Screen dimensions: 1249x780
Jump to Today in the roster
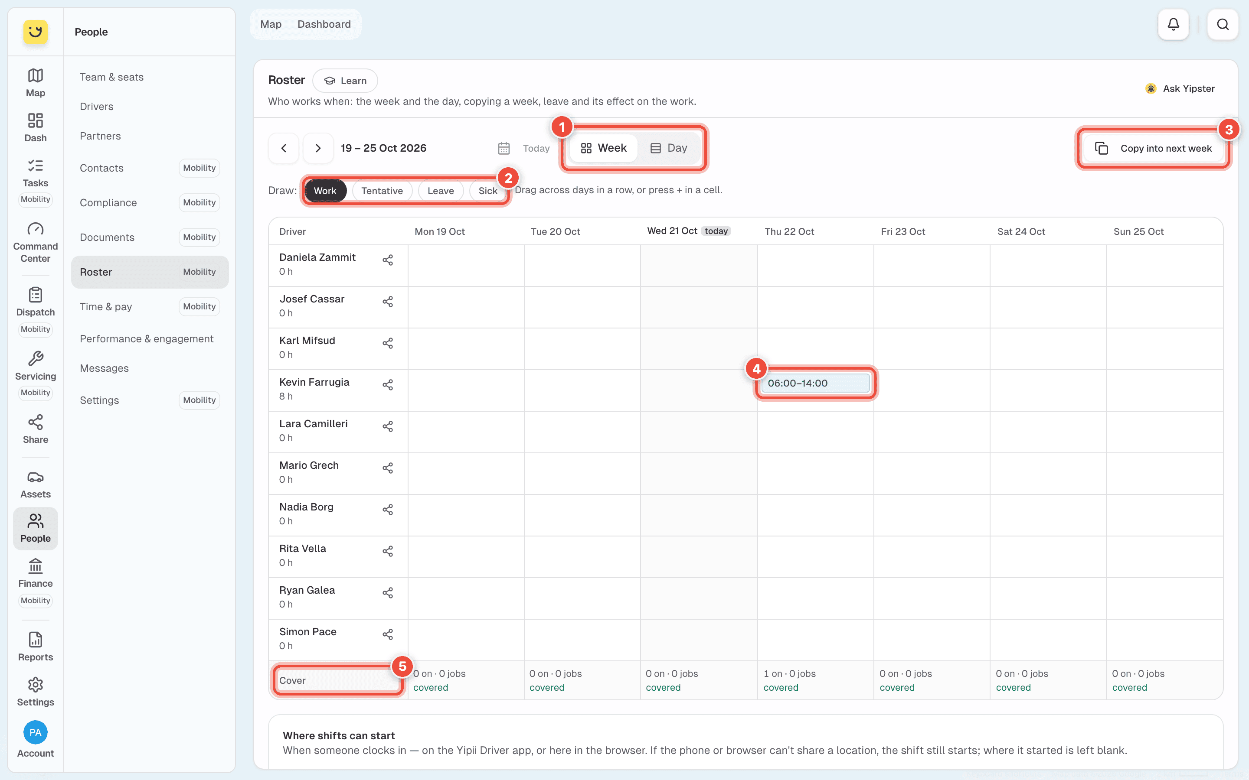(x=536, y=149)
